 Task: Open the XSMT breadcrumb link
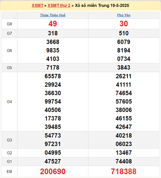click(38, 5)
